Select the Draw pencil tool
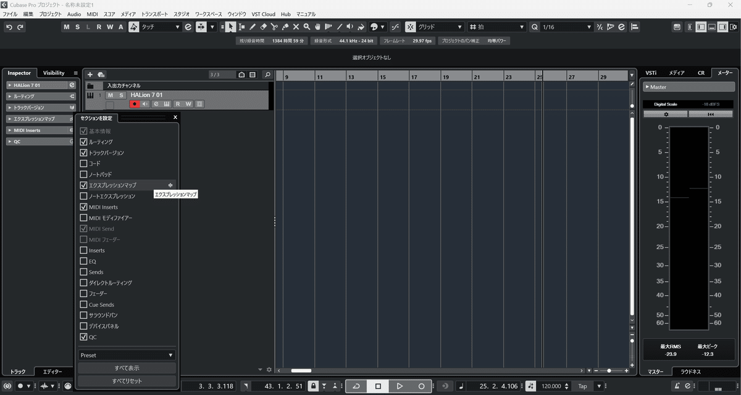Screen dimensions: 741x395 coord(253,27)
